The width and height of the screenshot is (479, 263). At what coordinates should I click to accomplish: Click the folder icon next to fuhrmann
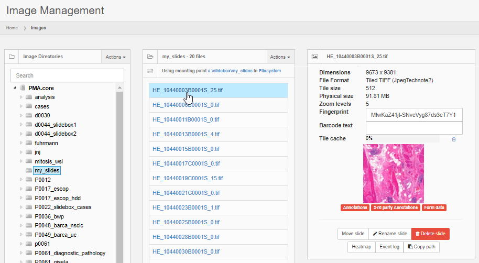coord(29,143)
